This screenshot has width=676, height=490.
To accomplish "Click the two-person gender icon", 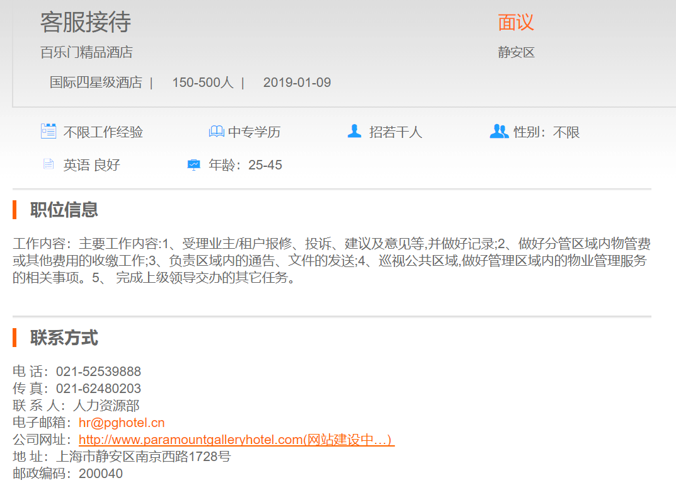I will pos(498,131).
